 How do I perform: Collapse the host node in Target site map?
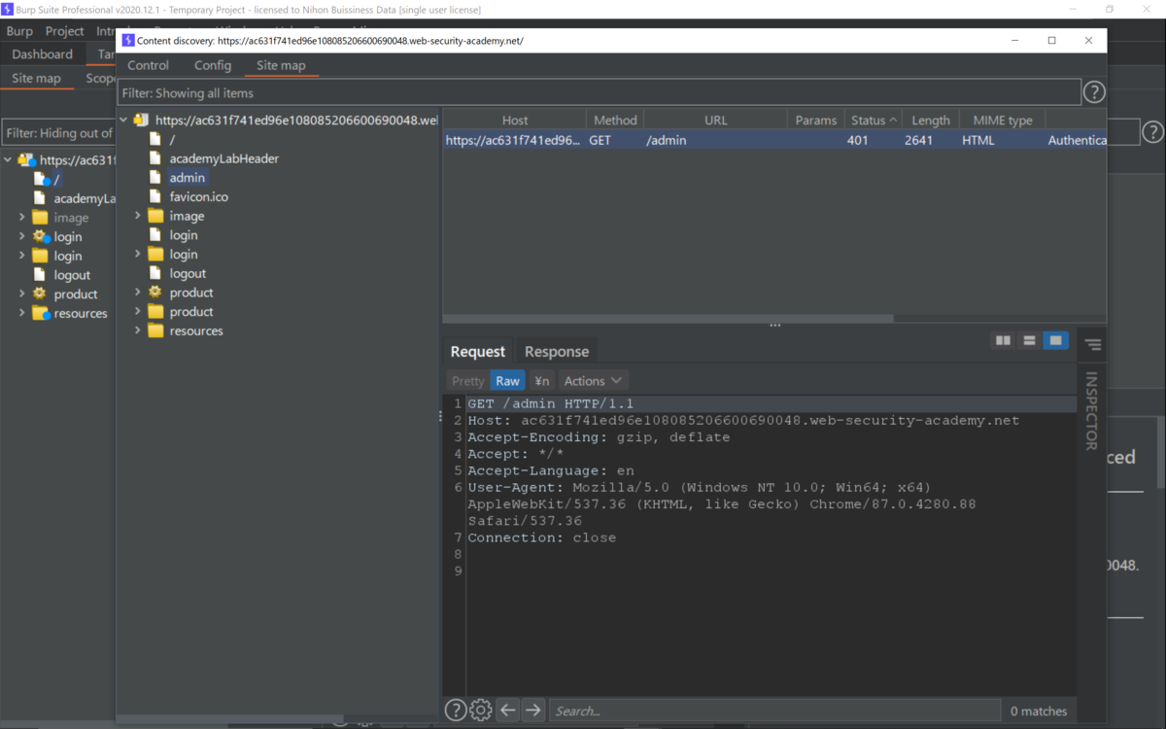point(9,160)
